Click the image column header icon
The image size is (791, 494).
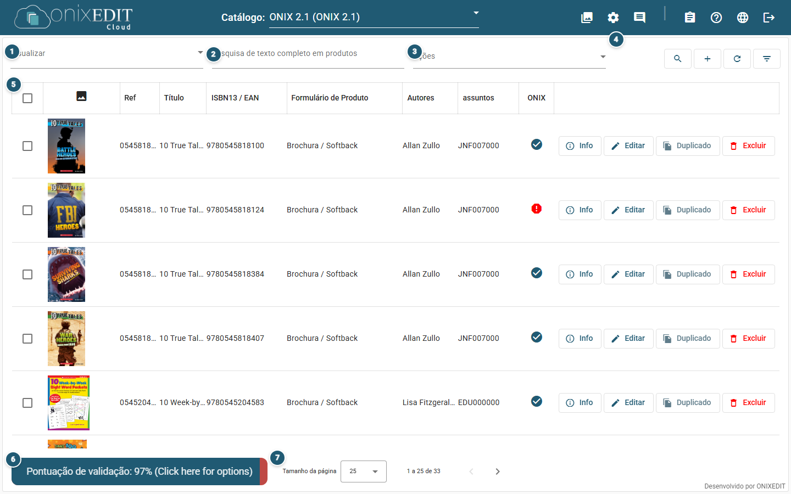[x=81, y=96]
